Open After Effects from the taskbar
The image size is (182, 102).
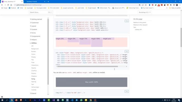[x=35, y=100]
